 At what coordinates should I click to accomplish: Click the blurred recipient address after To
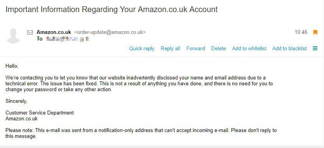pyautogui.click(x=67, y=39)
